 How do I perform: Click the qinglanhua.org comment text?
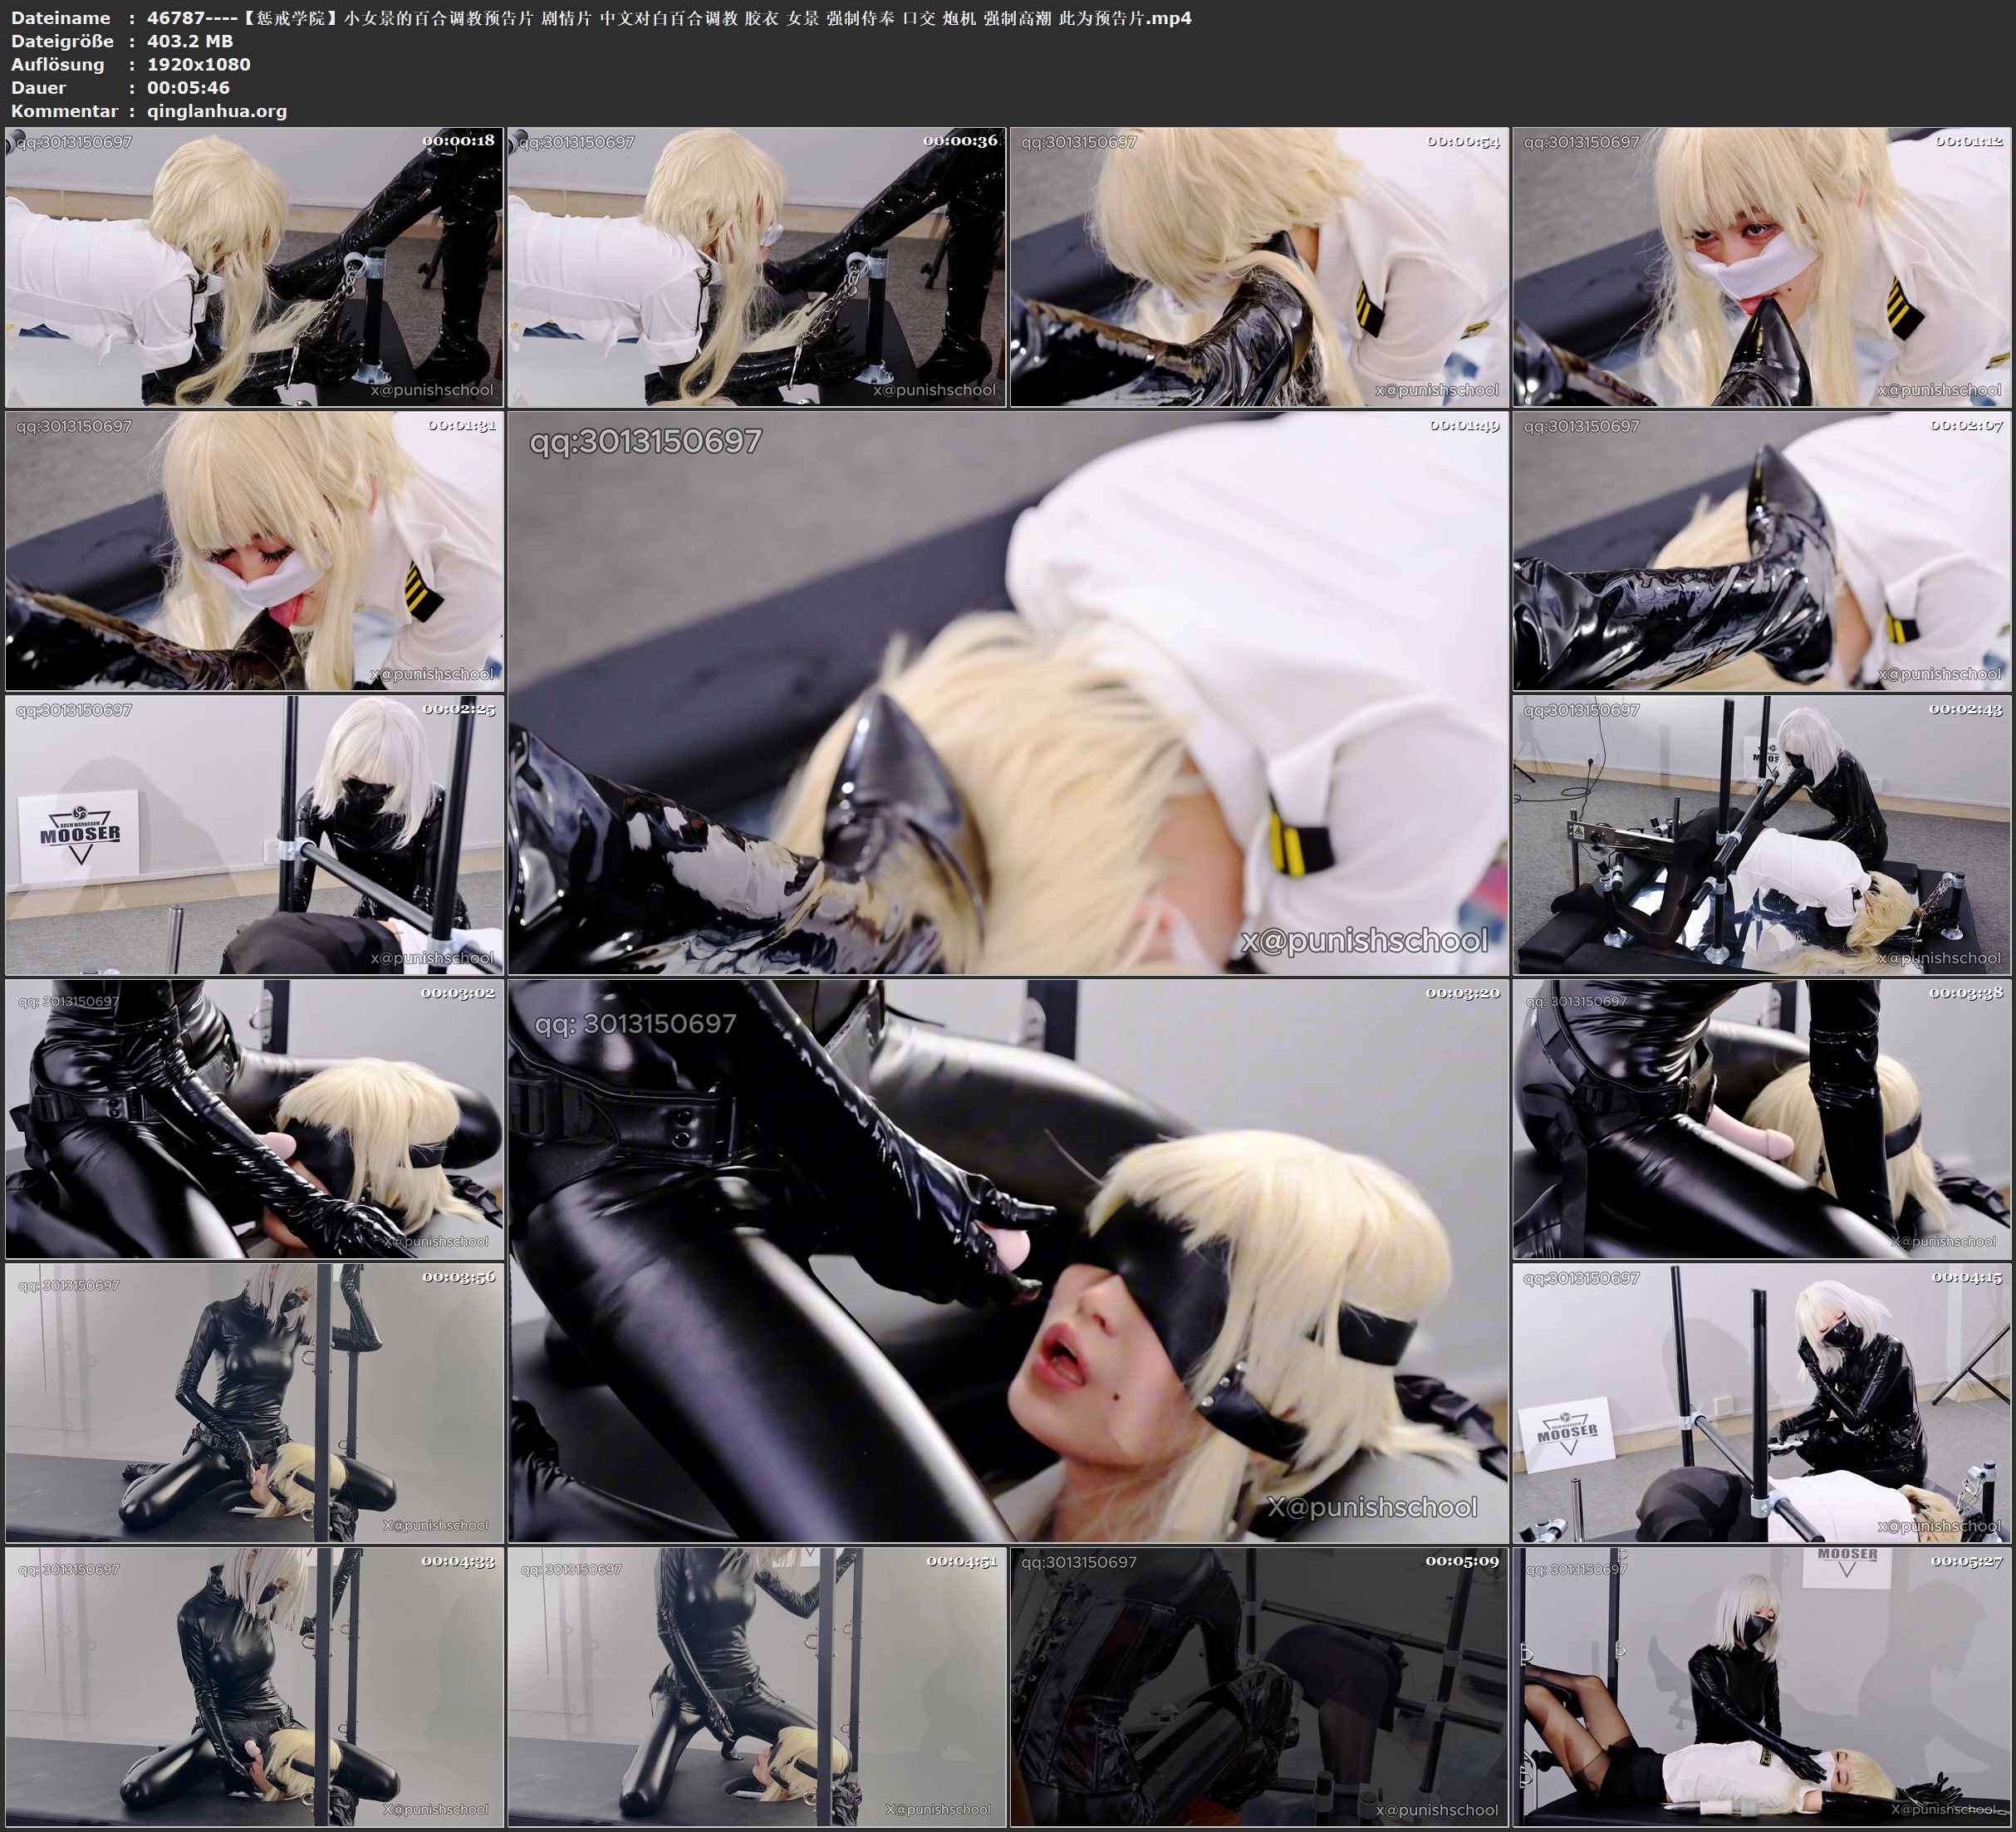(217, 111)
